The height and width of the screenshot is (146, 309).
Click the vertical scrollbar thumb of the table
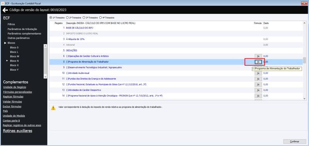pos(304,60)
